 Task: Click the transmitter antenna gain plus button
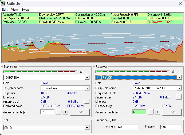pos(87,101)
